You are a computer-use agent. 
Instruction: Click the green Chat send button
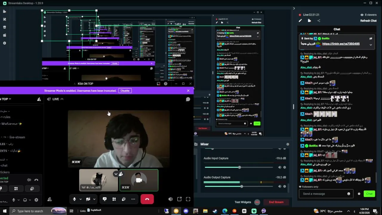pos(369,194)
